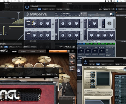Open the sin pluck preset dropdown in plugin header
Viewport: 126px width, 104px height.
click(x=43, y=6)
